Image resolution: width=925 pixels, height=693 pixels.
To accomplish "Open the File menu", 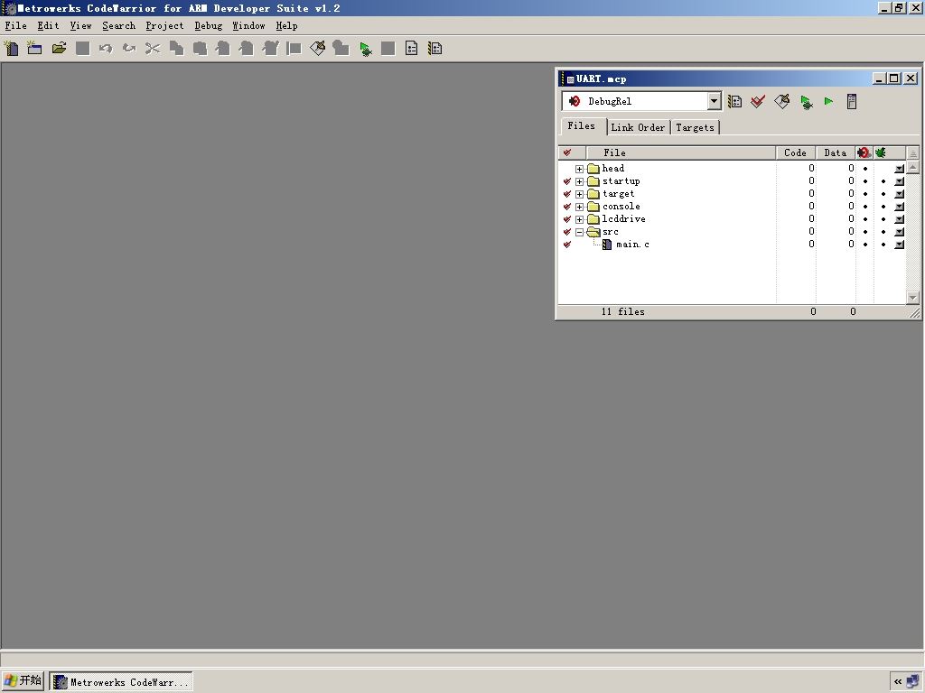I will pos(16,26).
